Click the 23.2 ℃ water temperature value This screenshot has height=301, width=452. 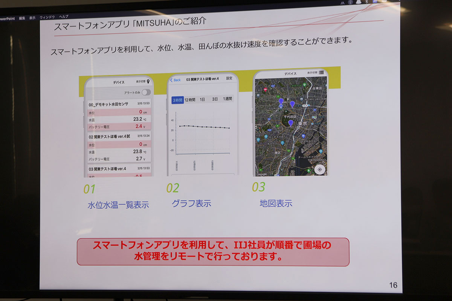[x=140, y=119]
